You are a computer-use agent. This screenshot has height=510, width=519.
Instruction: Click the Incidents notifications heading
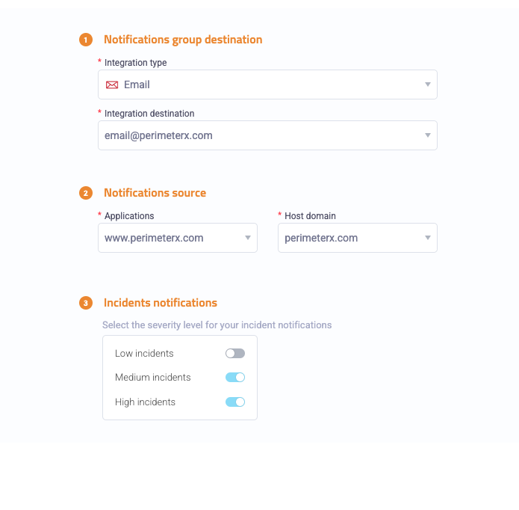point(161,303)
